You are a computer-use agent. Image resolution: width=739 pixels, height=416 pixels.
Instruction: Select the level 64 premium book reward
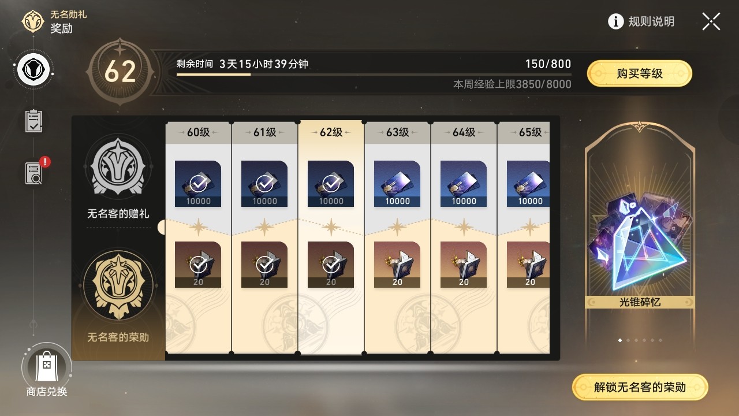click(464, 265)
